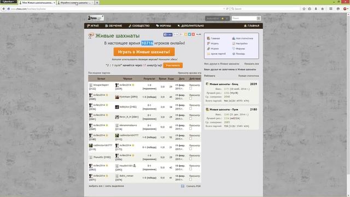Click the Полная статистика link

coord(248,76)
